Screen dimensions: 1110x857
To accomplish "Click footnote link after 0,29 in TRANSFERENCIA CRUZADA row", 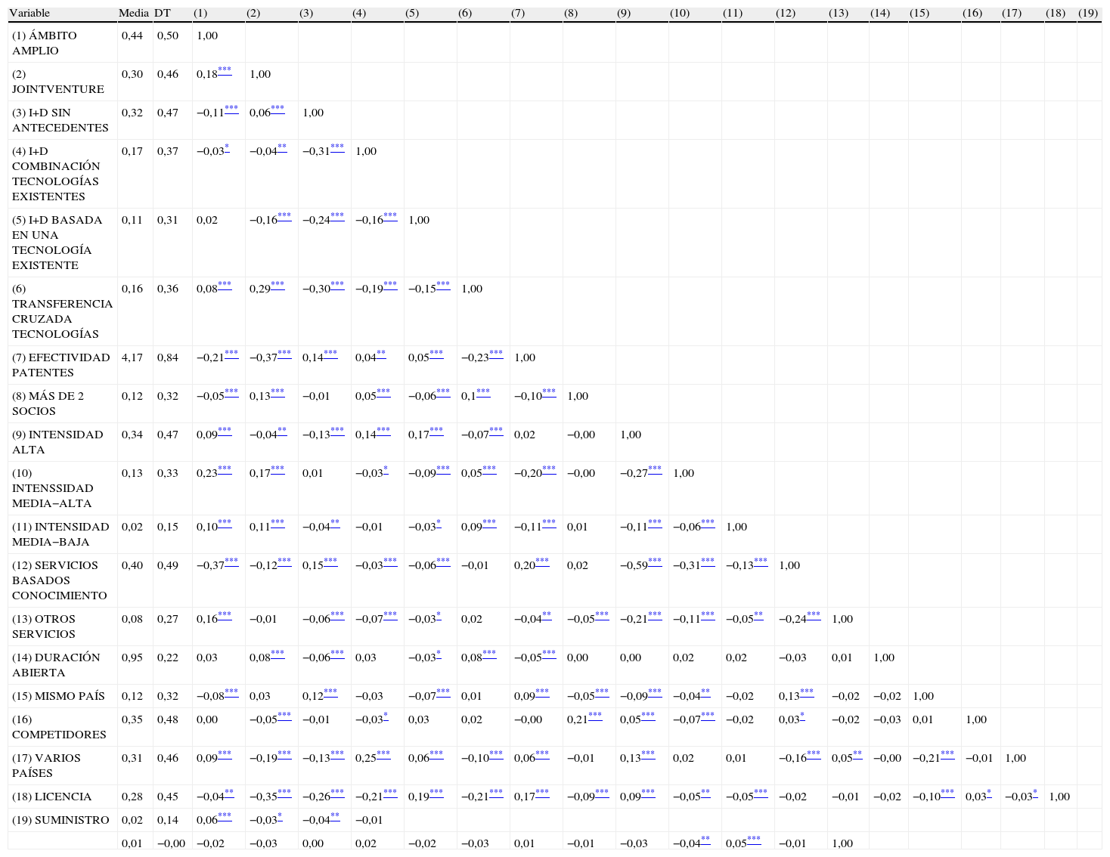I will coord(277,285).
